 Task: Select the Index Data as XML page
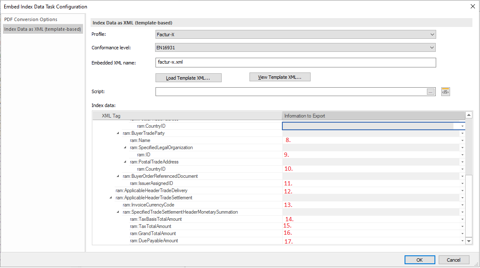tap(42, 29)
